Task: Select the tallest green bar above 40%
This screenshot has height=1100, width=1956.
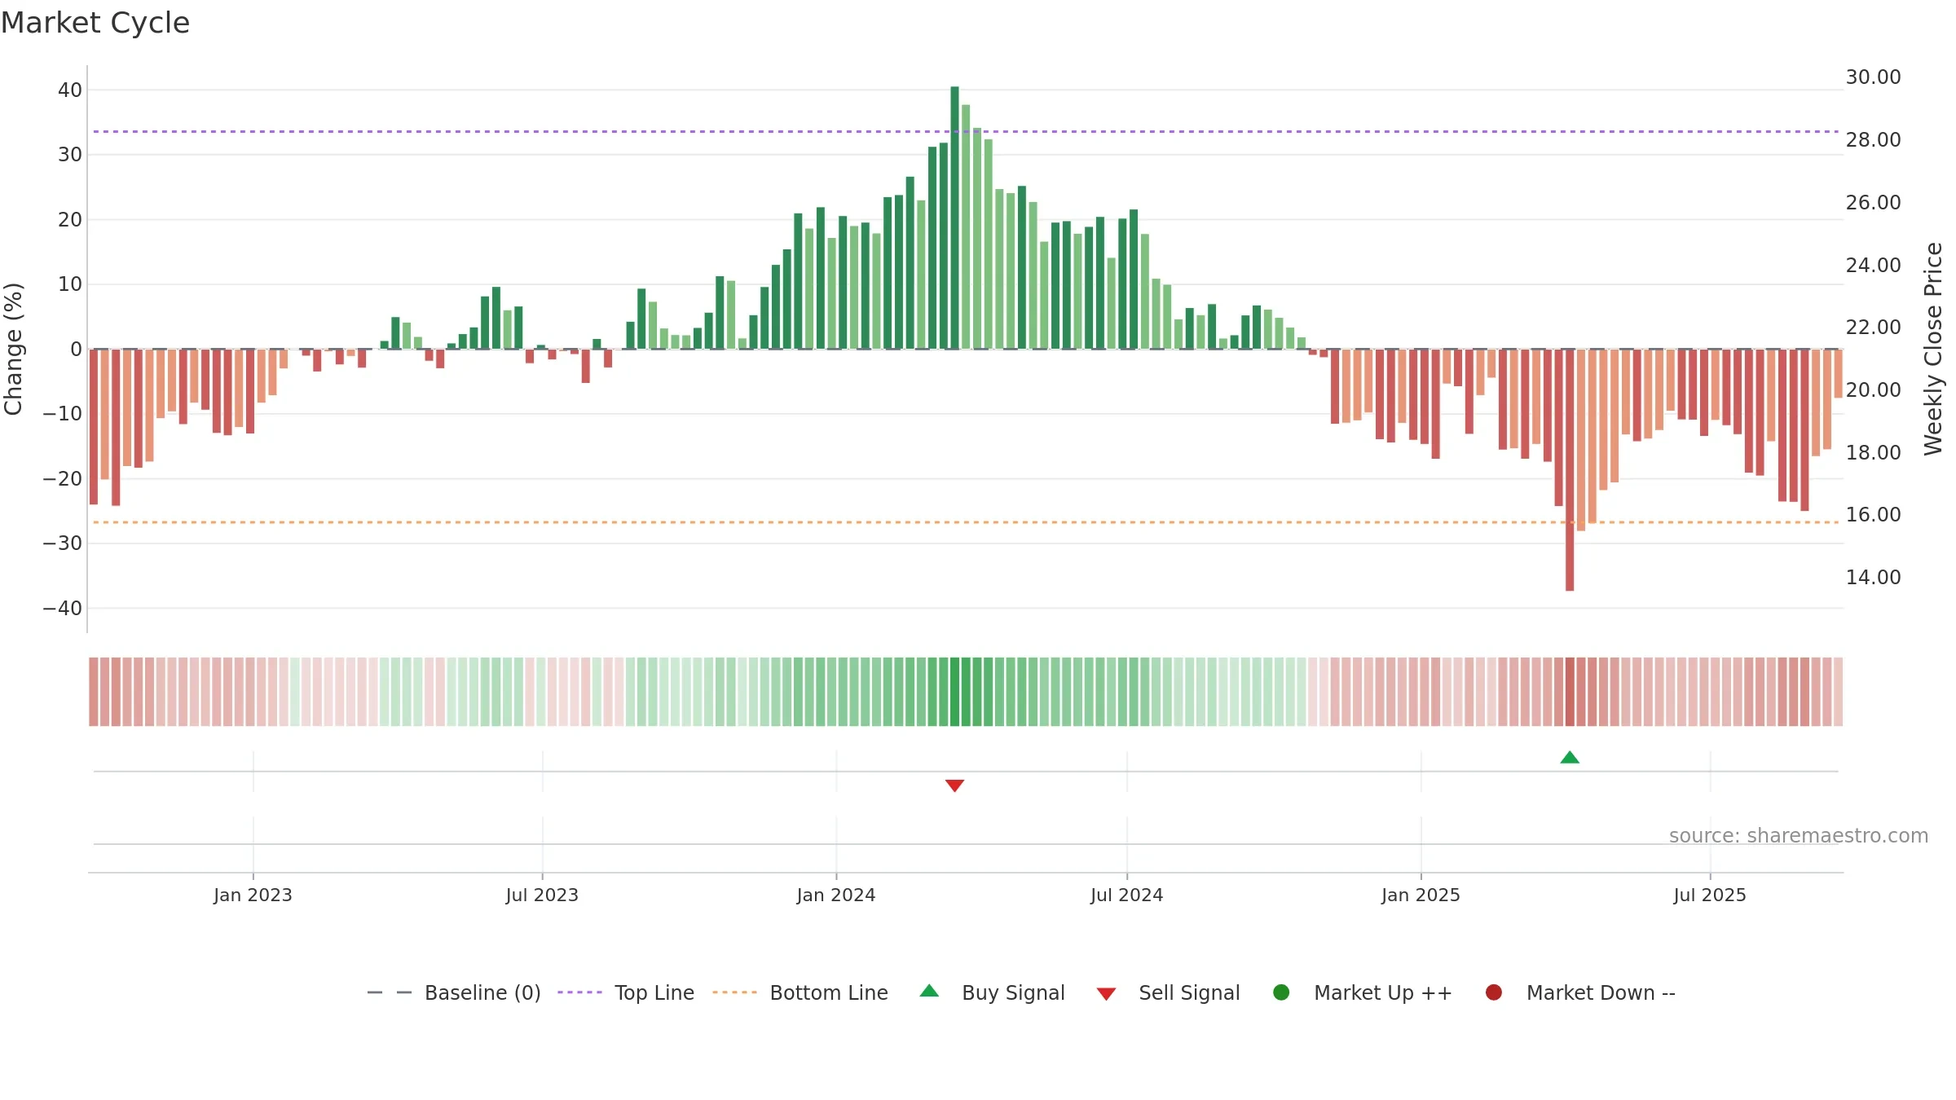Action: [954, 218]
